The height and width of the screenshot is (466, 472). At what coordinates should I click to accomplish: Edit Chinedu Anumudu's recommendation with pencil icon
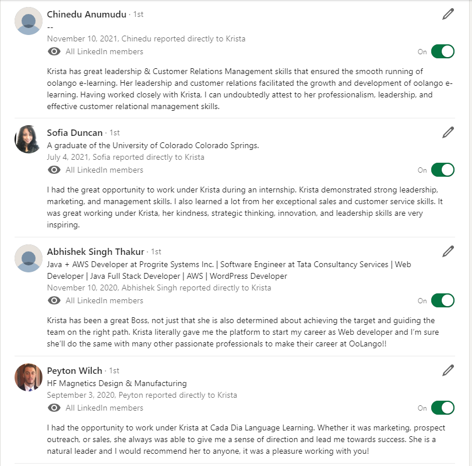(x=448, y=15)
